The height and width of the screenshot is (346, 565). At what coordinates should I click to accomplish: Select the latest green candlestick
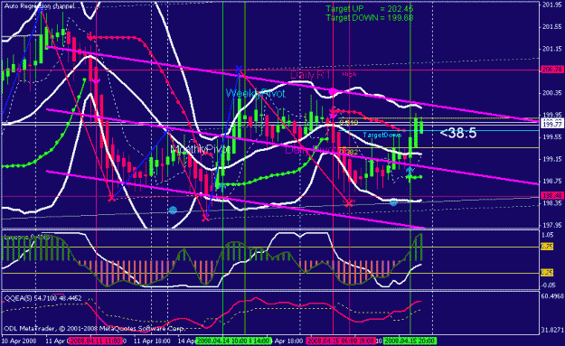tap(421, 127)
